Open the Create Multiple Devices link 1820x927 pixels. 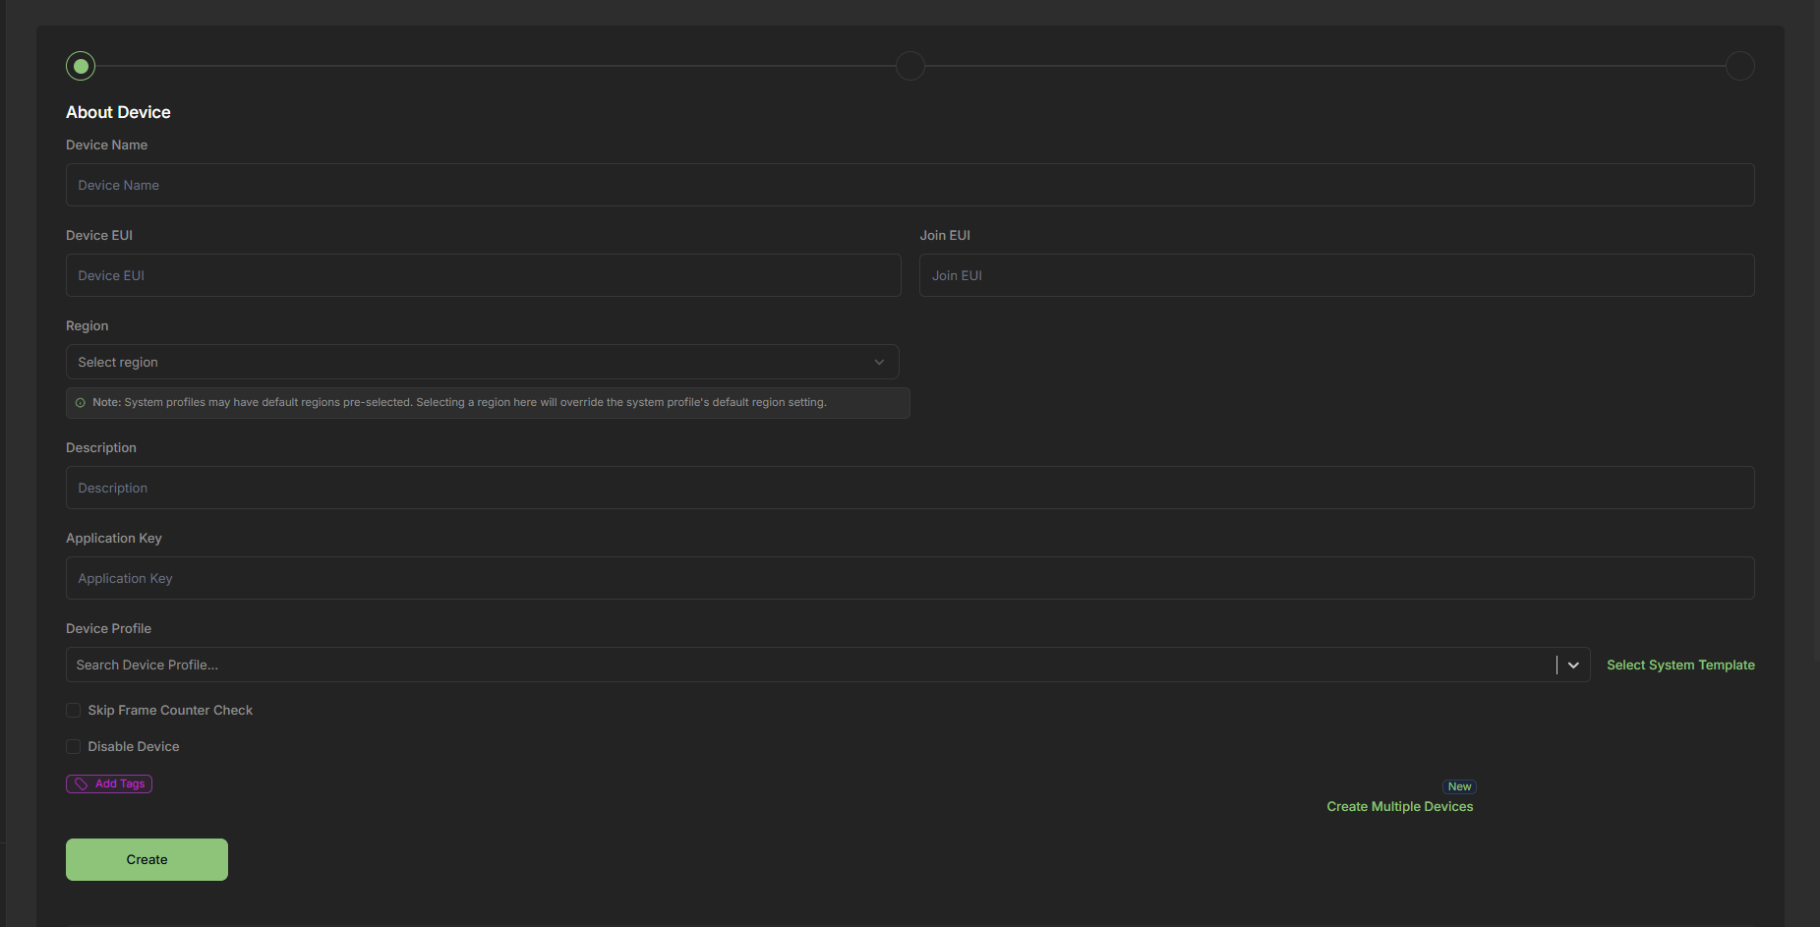pyautogui.click(x=1399, y=806)
